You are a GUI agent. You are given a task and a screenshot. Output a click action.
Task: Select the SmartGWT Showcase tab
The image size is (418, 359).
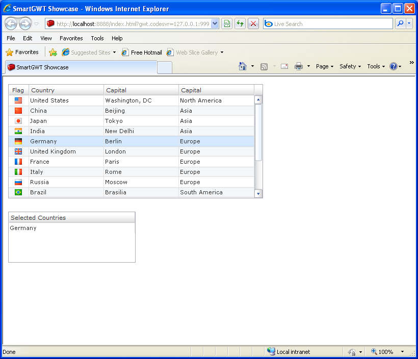81,67
